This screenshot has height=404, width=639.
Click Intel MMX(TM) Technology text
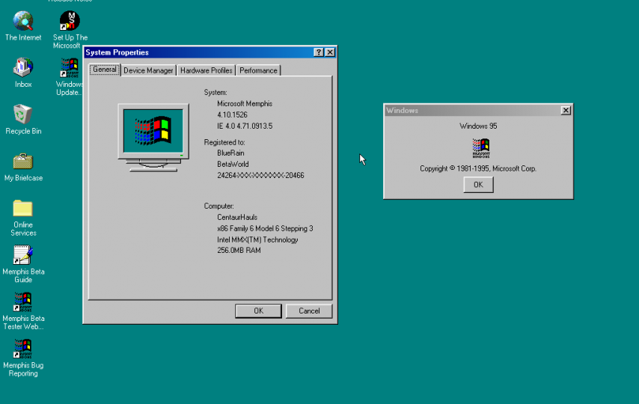point(257,239)
